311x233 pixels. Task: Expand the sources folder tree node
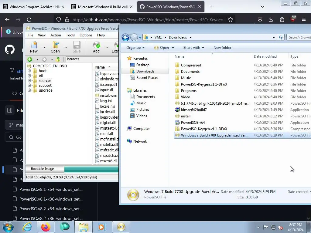pyautogui.click(x=29, y=80)
